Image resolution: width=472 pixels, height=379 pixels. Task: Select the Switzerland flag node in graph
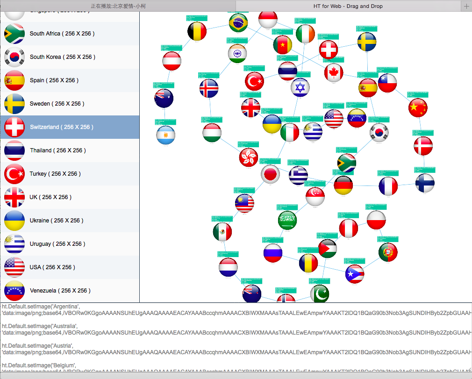(x=329, y=50)
